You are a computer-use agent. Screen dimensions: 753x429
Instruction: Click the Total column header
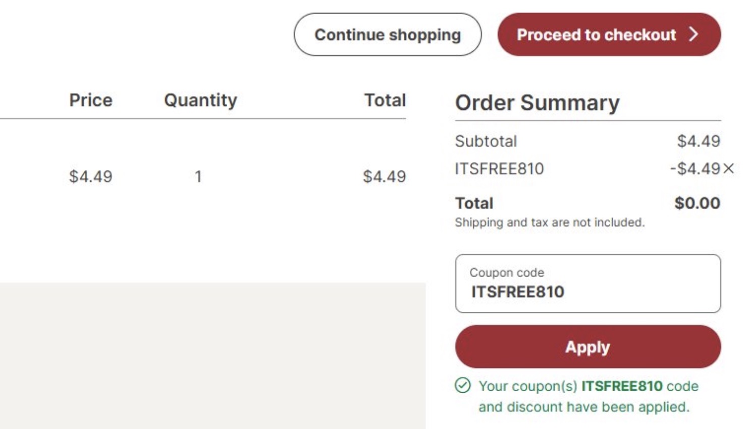(385, 100)
